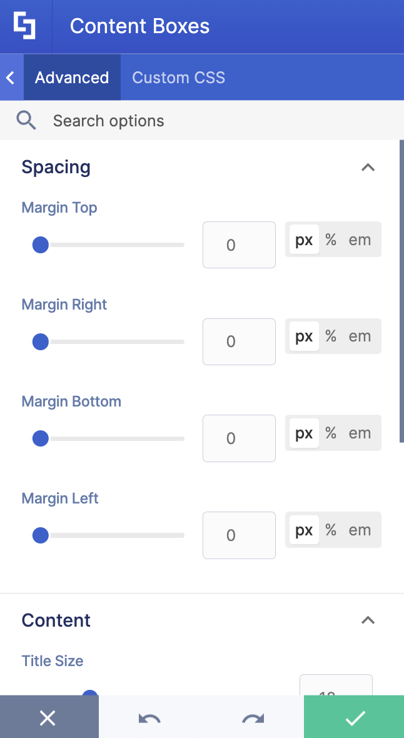404x738 pixels.
Task: Undo the last change
Action: [x=149, y=719]
